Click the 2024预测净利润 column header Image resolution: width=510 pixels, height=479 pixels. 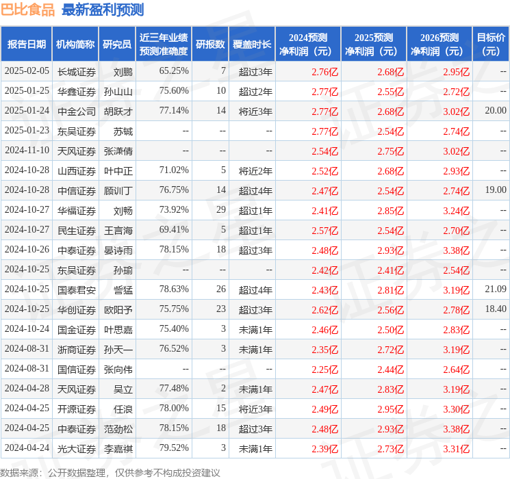point(307,44)
